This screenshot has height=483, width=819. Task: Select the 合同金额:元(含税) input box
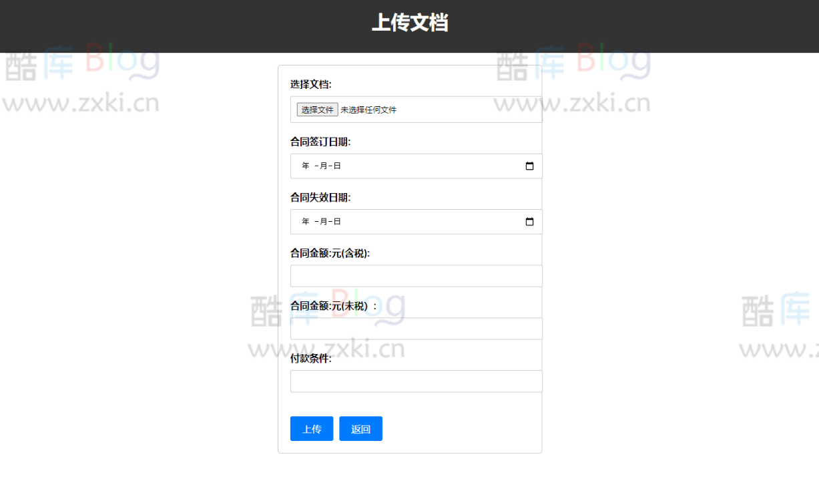pos(416,275)
